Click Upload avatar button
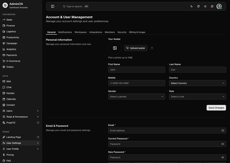This screenshot has height=163, width=230. click(x=135, y=48)
